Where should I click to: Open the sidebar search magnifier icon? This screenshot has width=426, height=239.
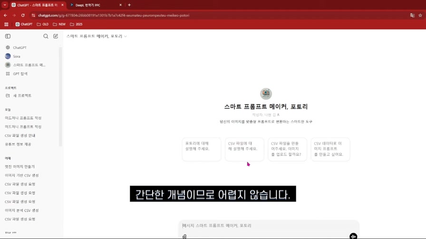click(46, 36)
